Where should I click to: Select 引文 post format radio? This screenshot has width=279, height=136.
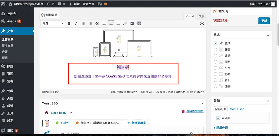point(215,68)
